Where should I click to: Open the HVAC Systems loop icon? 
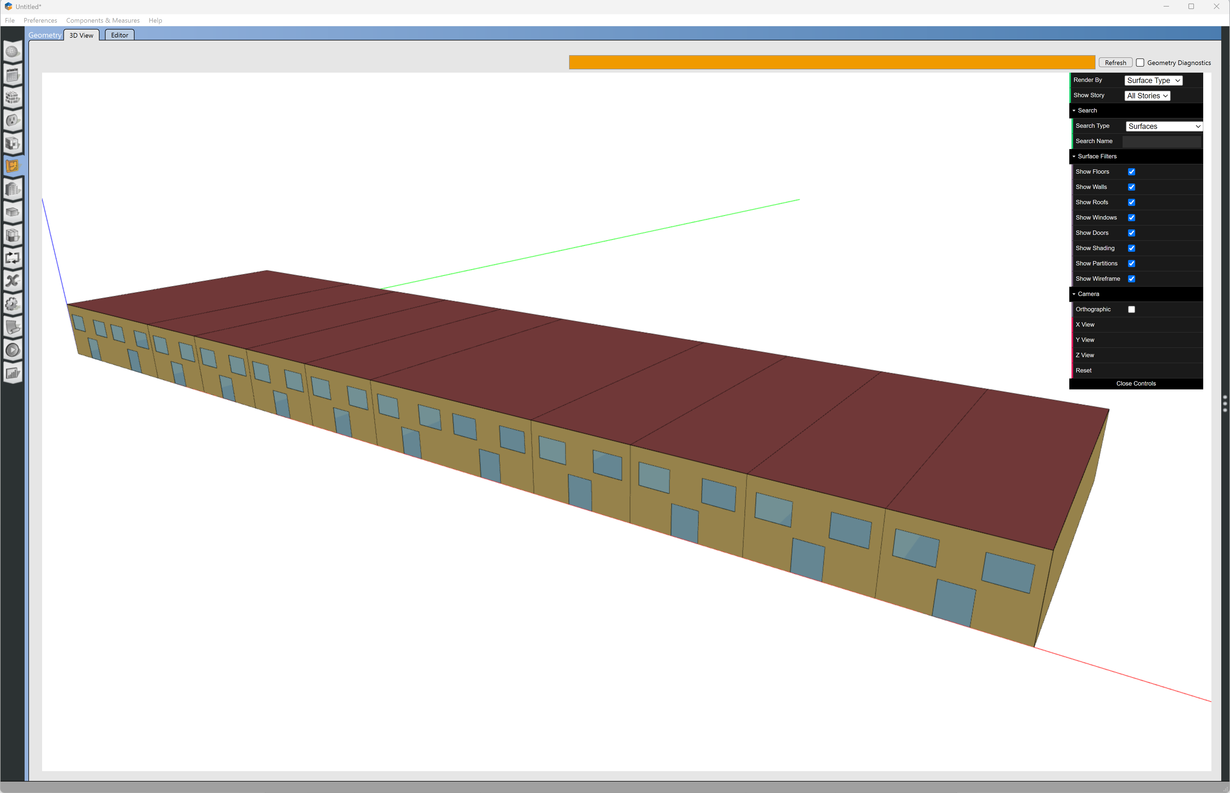point(12,258)
